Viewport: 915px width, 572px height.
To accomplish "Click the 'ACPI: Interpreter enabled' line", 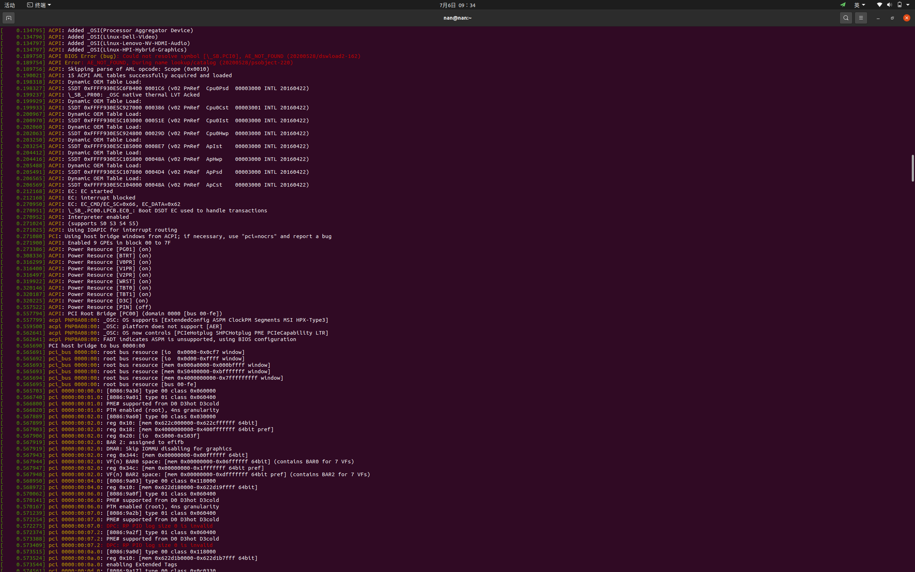I will pyautogui.click(x=65, y=217).
